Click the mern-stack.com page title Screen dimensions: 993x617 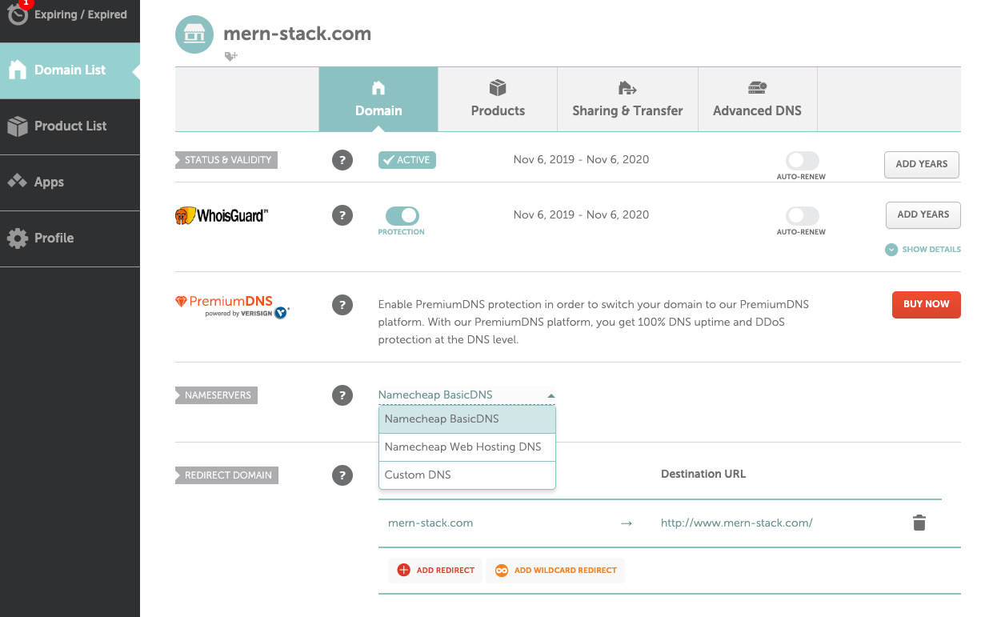297,34
